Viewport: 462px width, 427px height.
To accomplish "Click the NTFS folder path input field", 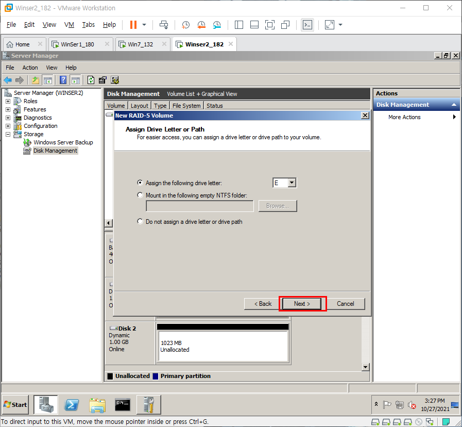I will (199, 206).
